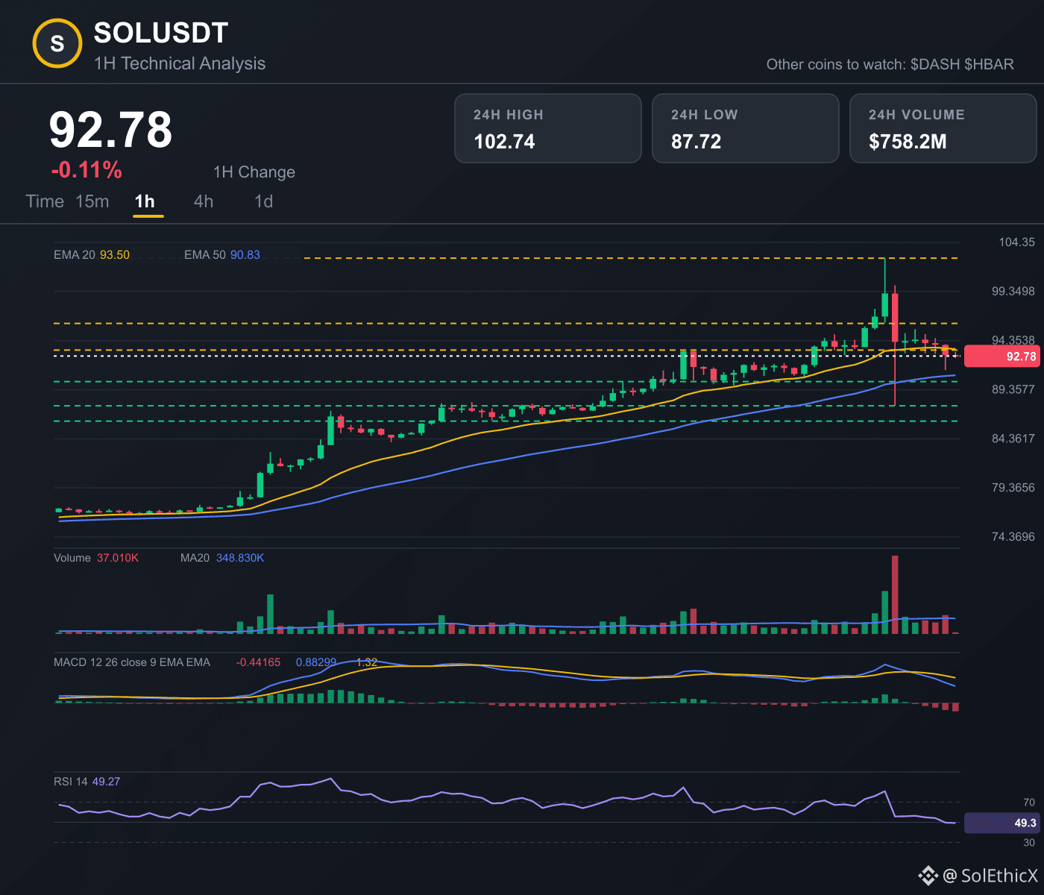Viewport: 1044px width, 895px height.
Task: Click the MACD 12 26 close 9 label
Action: (x=132, y=662)
